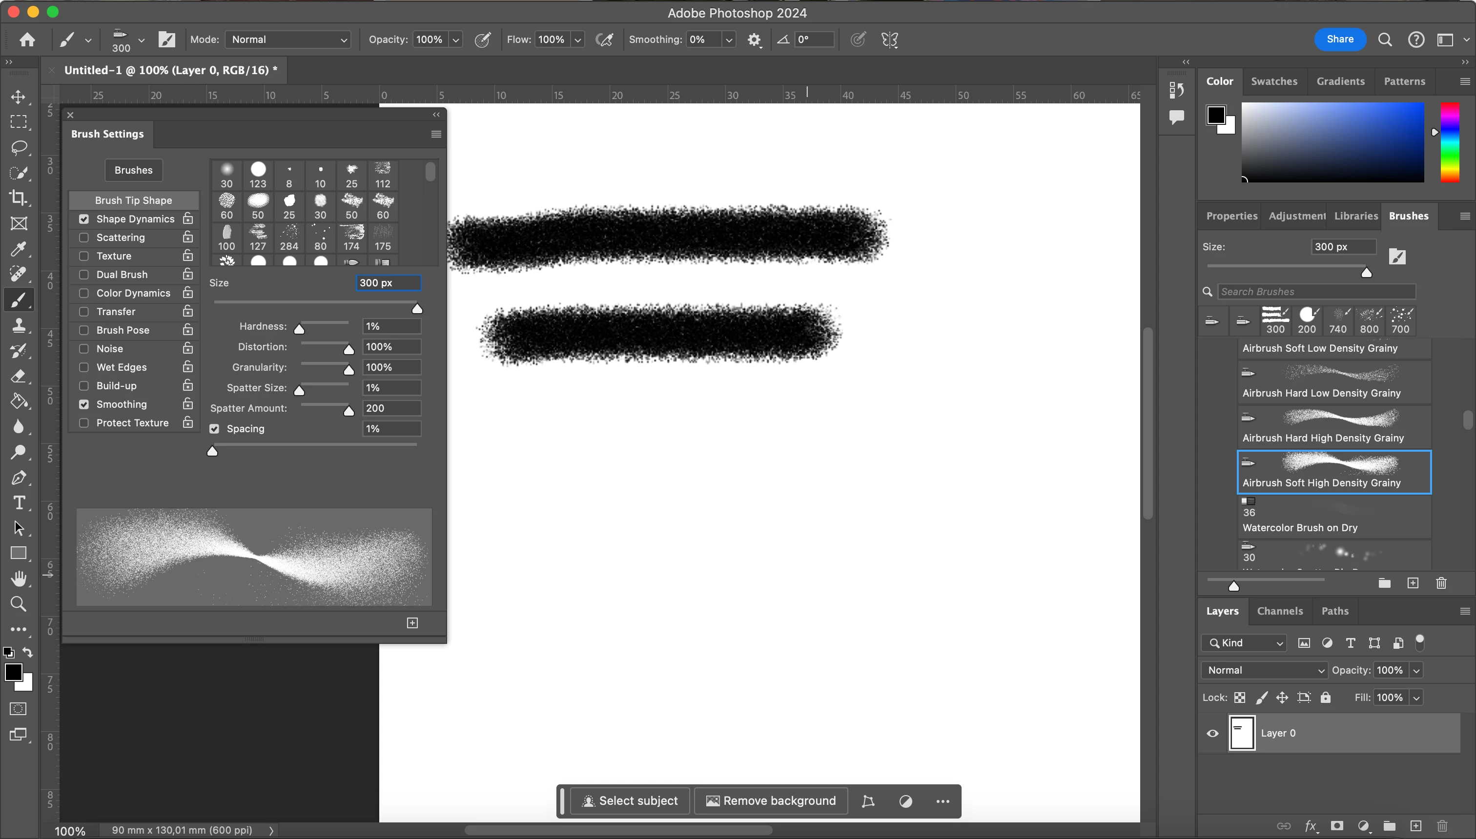Screen dimensions: 1476x839
Task: Disable the Shape Dynamics checkbox
Action: [x=84, y=219]
